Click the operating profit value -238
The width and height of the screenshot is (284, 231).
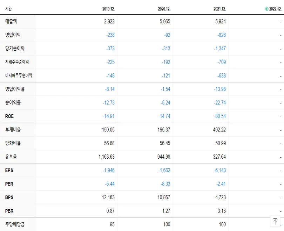[110, 35]
